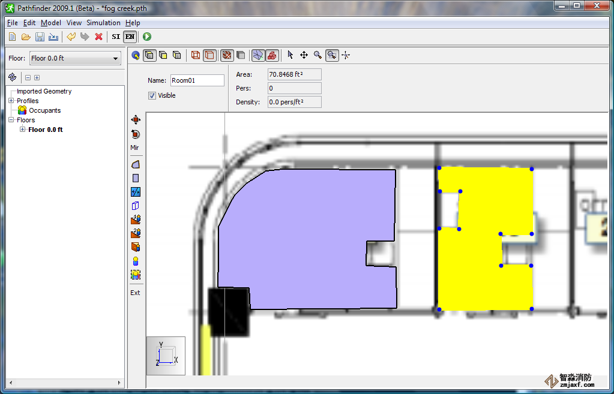Viewport: 614px width, 394px height.
Task: Toggle the EN English units button
Action: 130,37
